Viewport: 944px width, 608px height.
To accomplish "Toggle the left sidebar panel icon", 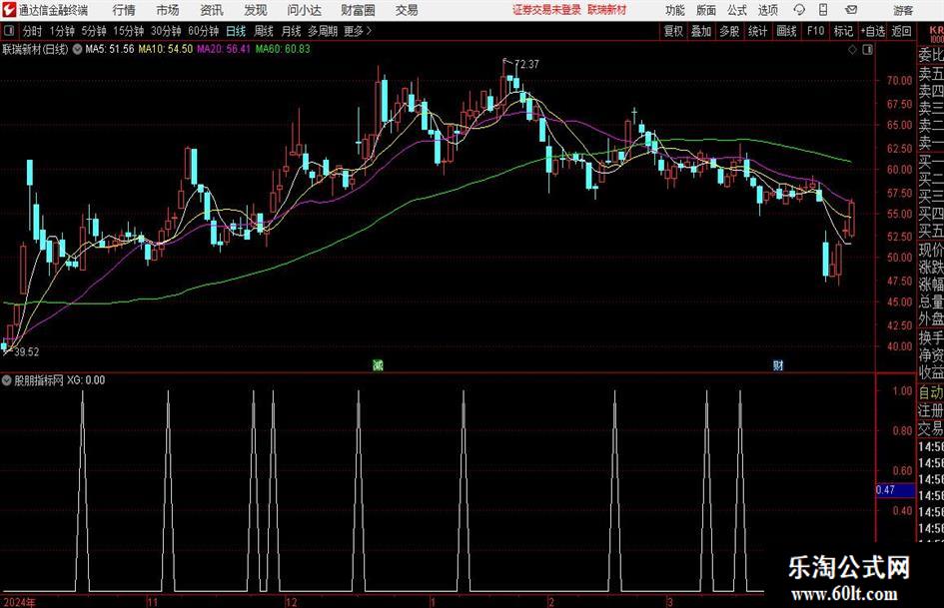I will coord(10,31).
